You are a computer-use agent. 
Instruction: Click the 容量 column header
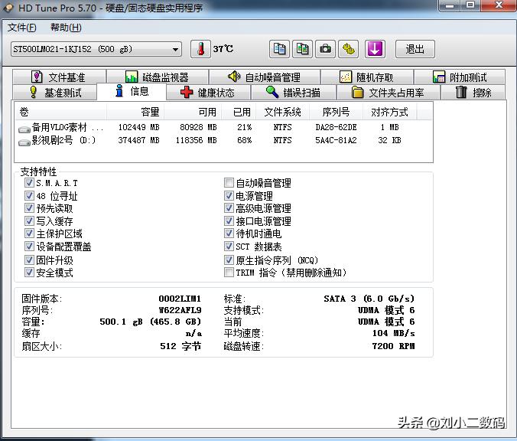135,112
